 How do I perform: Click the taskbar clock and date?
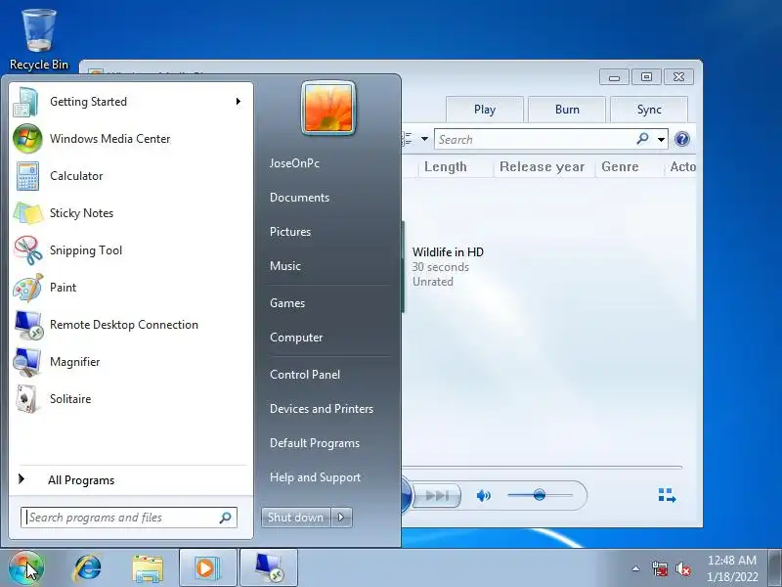click(732, 568)
